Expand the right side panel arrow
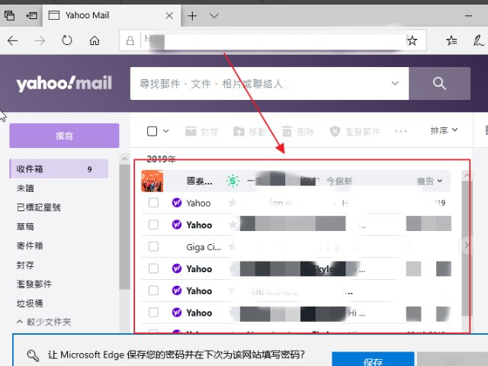The width and height of the screenshot is (488, 366). click(x=466, y=246)
